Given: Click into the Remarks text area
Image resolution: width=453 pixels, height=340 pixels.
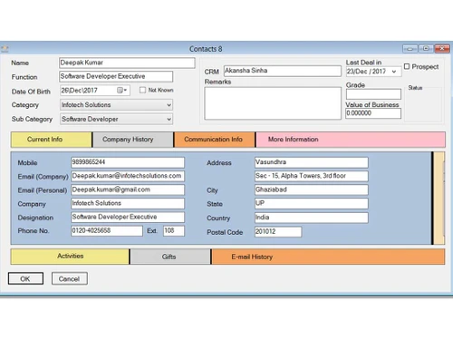Looking at the screenshot, I should pos(273,103).
